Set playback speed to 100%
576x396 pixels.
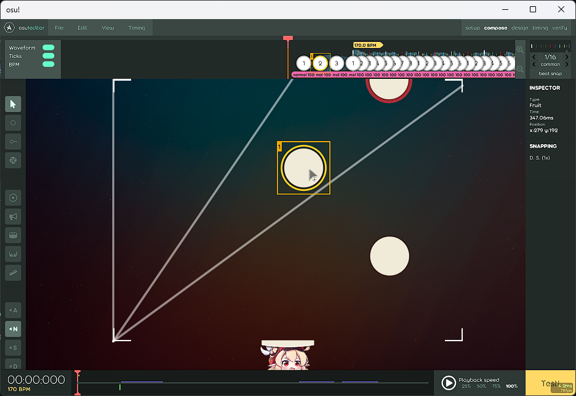pos(512,386)
